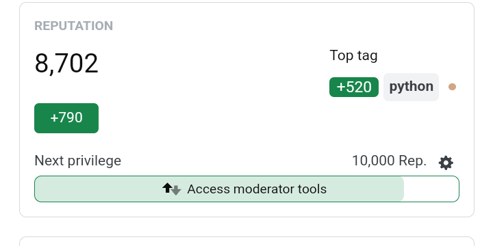
Task: Click the gray down arrow in privilege bar
Action: (177, 190)
